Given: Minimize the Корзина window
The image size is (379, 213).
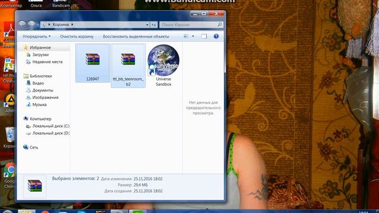Looking at the screenshot, I should click(195, 14).
